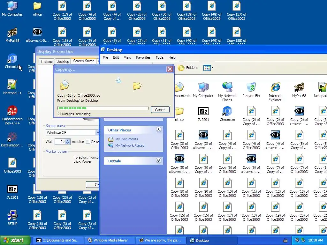327x245 pixels.
Task: Select Chromium shortcut in the Desktop window
Action: (227, 114)
